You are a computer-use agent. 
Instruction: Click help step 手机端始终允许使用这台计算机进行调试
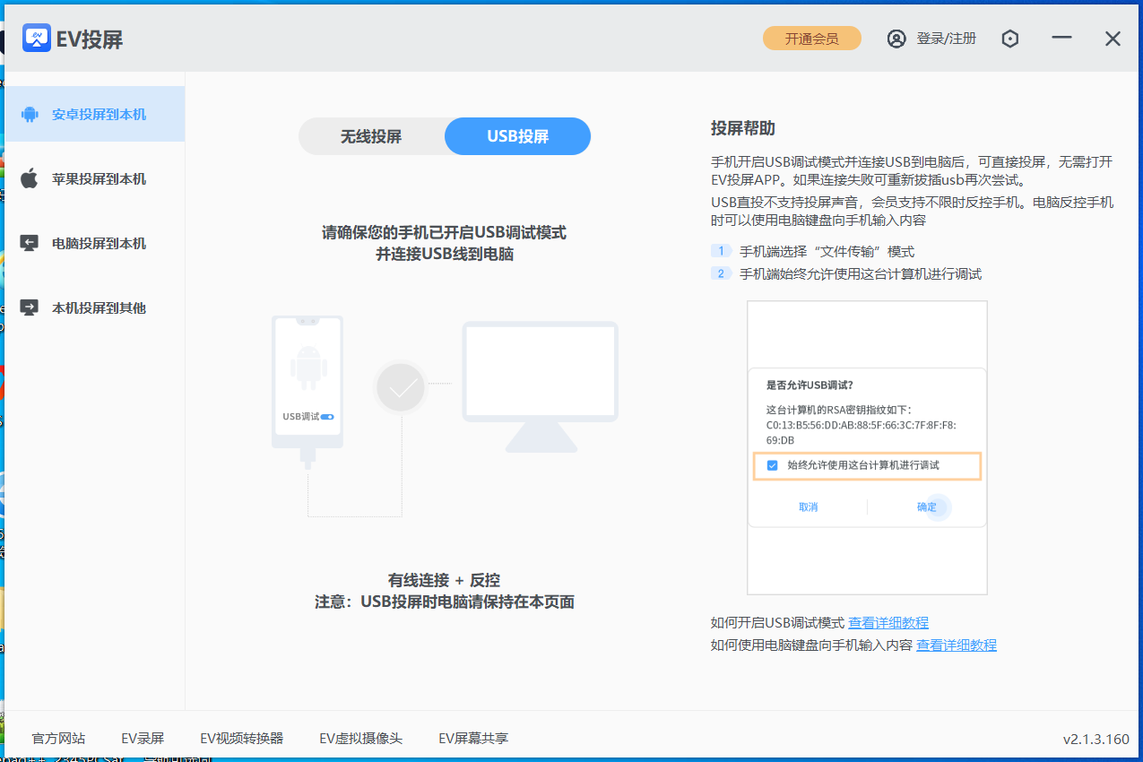(x=861, y=273)
